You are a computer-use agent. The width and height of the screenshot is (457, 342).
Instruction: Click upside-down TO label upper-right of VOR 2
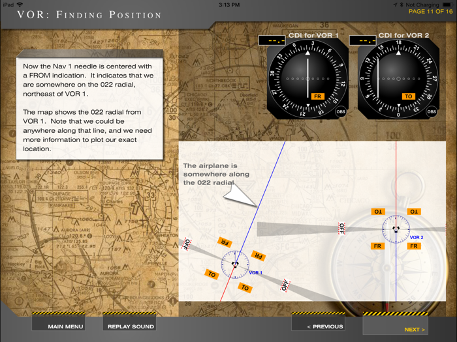(414, 212)
